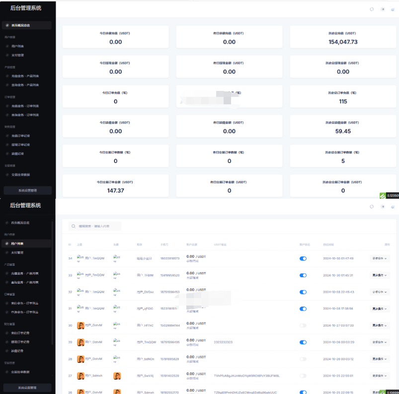Click the 系统设置管理 button in the upper sidebar
This screenshot has height=394, width=399.
(27, 190)
